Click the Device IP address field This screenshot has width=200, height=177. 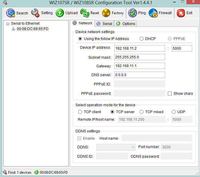tap(140, 48)
